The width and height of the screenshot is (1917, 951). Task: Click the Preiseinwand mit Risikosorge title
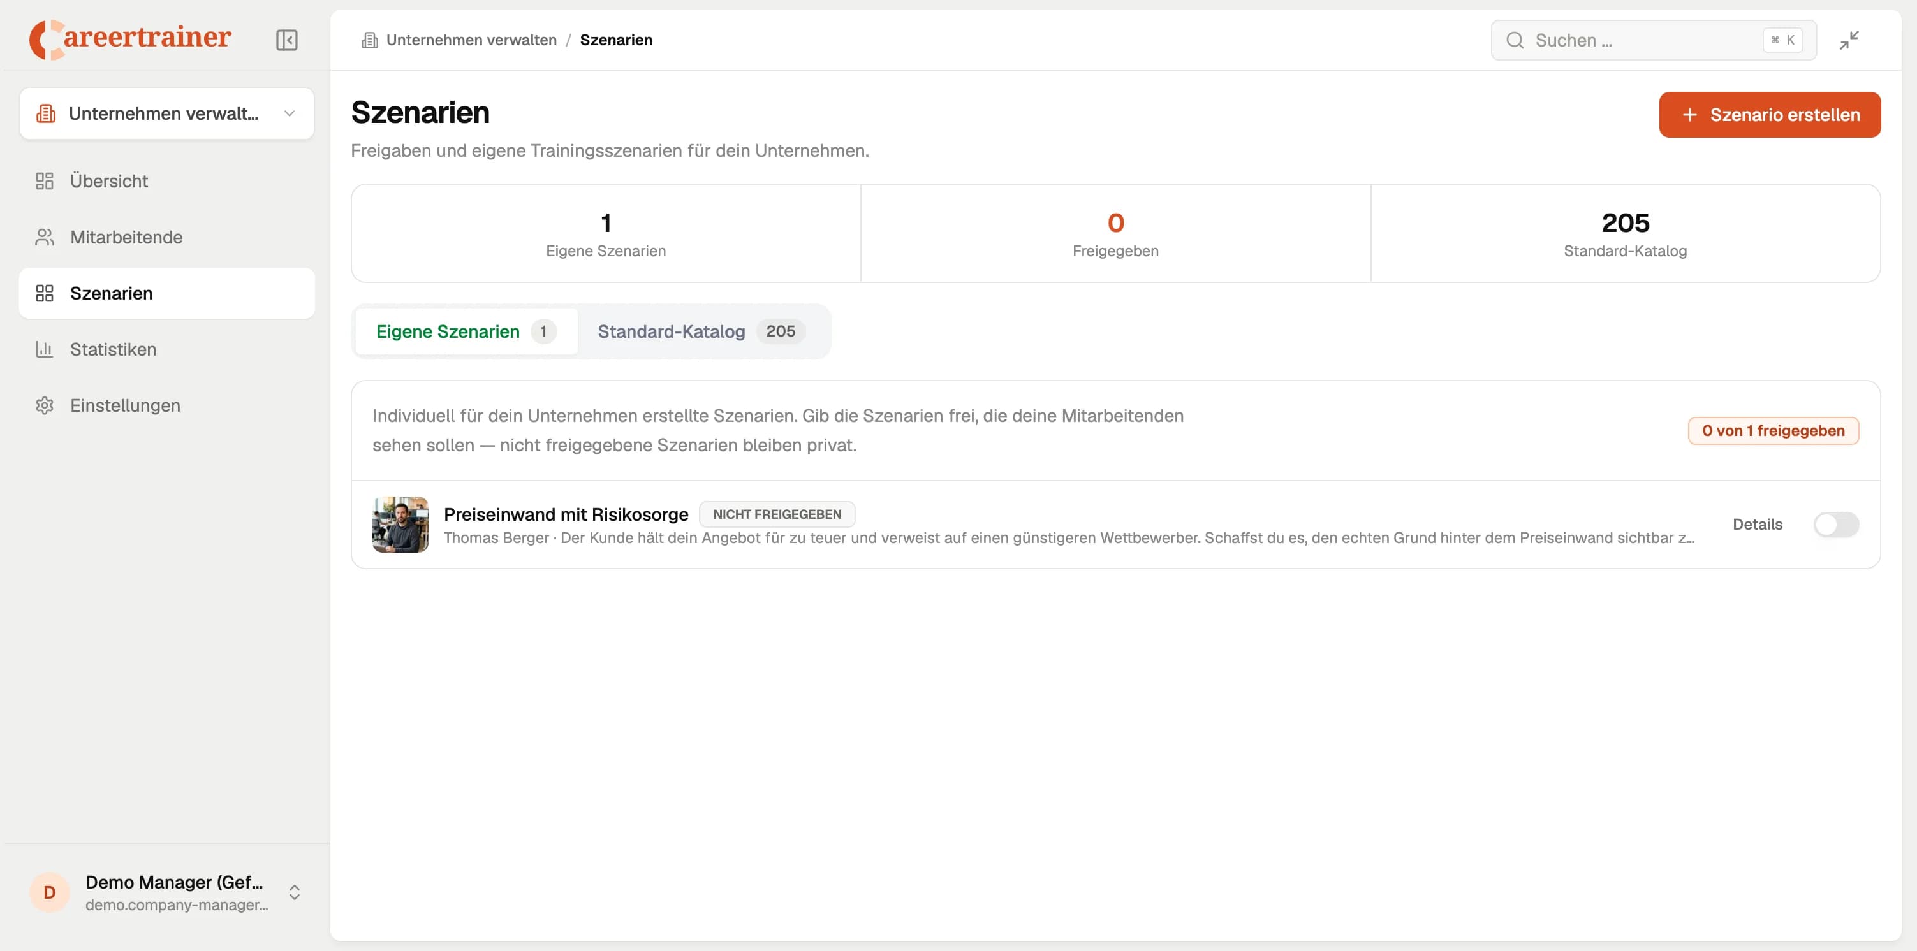[566, 514]
